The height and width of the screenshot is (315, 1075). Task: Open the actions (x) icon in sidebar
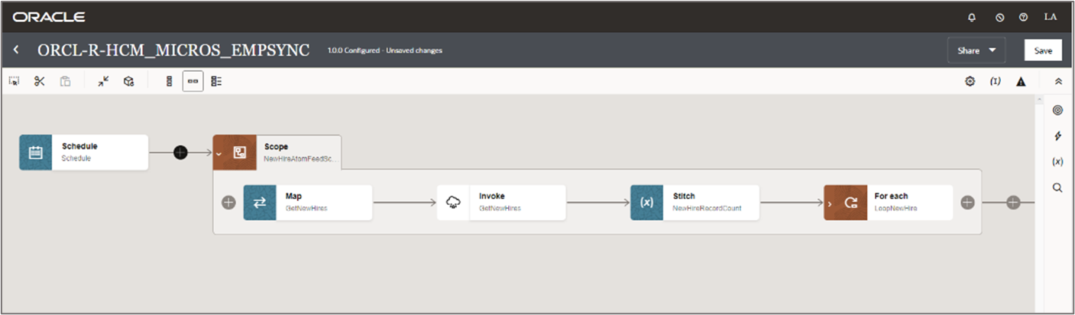click(x=1057, y=162)
